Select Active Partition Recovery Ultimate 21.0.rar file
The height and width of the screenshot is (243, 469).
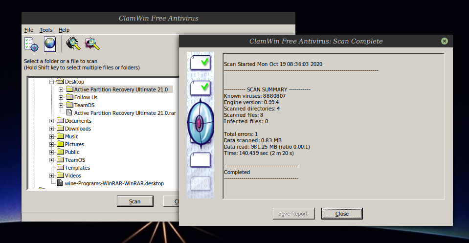click(x=125, y=113)
